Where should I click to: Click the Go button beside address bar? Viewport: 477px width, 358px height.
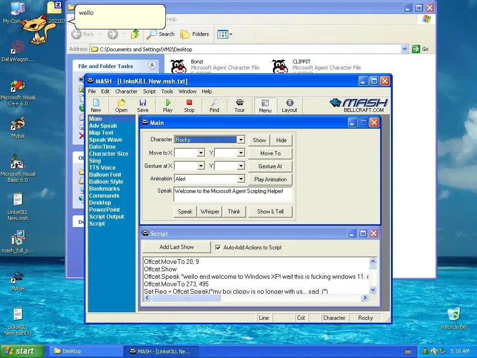point(421,49)
